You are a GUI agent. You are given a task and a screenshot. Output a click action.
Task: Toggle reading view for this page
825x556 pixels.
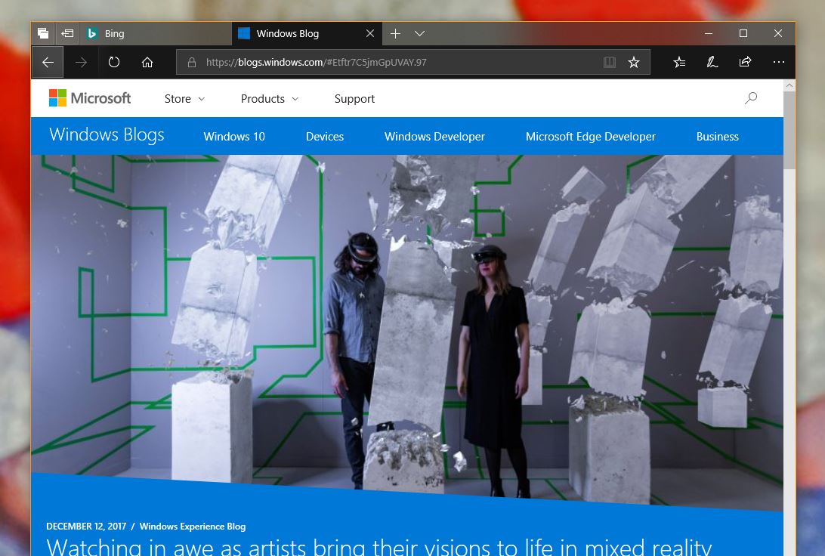pos(610,62)
